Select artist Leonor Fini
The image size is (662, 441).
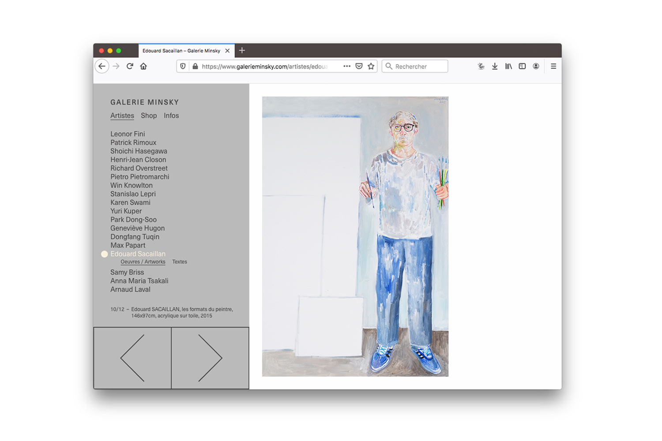128,134
